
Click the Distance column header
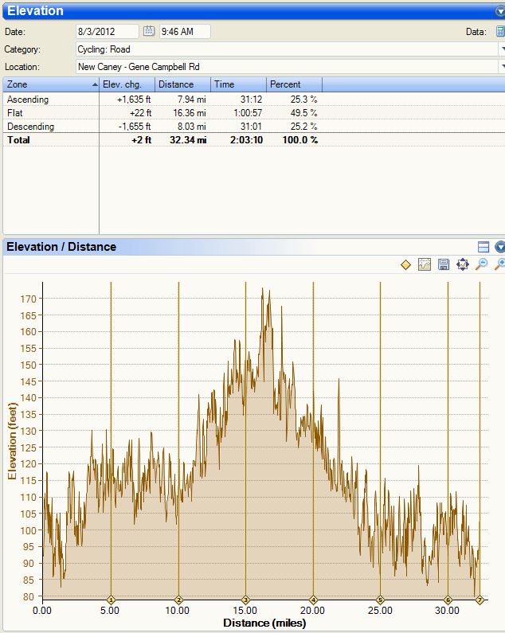(x=182, y=84)
